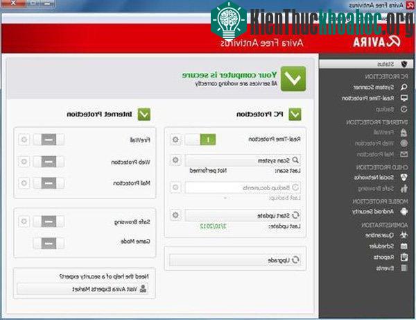Click the Scheduler calendar icon
Image resolution: width=416 pixels, height=320 pixels.
(404, 246)
